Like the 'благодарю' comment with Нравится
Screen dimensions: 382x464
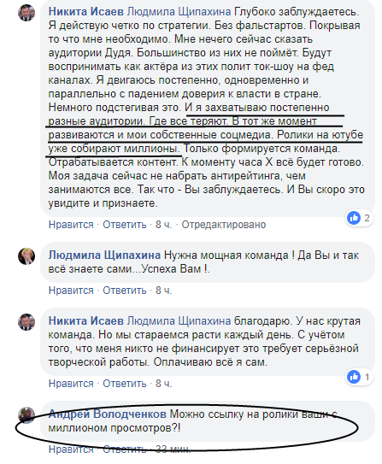coord(71,384)
